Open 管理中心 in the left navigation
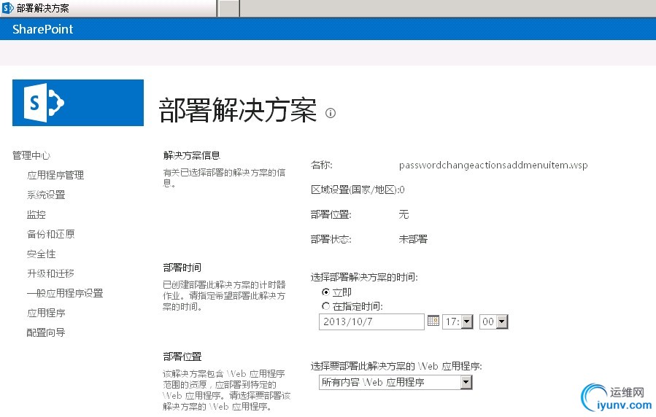This screenshot has width=656, height=417. [31, 155]
